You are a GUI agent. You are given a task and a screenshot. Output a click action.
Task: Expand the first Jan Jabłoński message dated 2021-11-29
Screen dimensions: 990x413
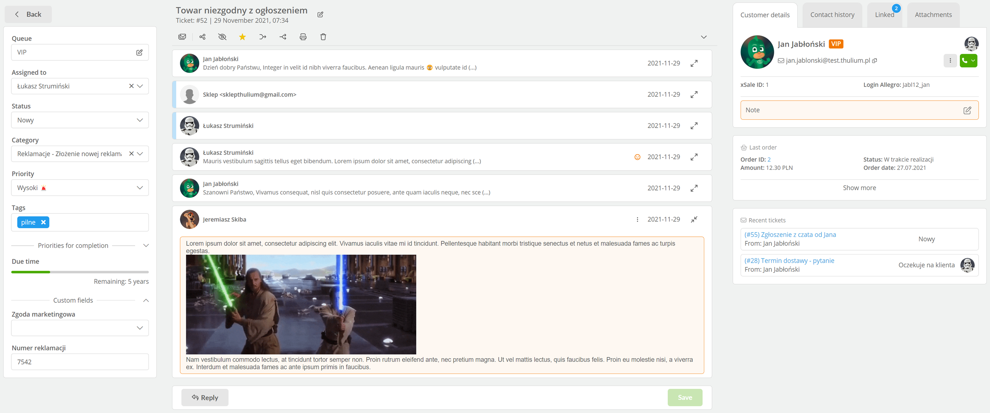694,63
